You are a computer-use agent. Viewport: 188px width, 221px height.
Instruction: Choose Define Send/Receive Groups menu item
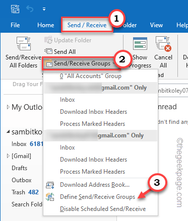tap(97, 197)
